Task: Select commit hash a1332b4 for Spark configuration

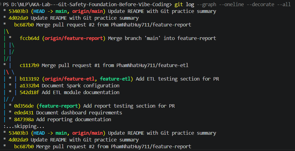Action: point(29,86)
